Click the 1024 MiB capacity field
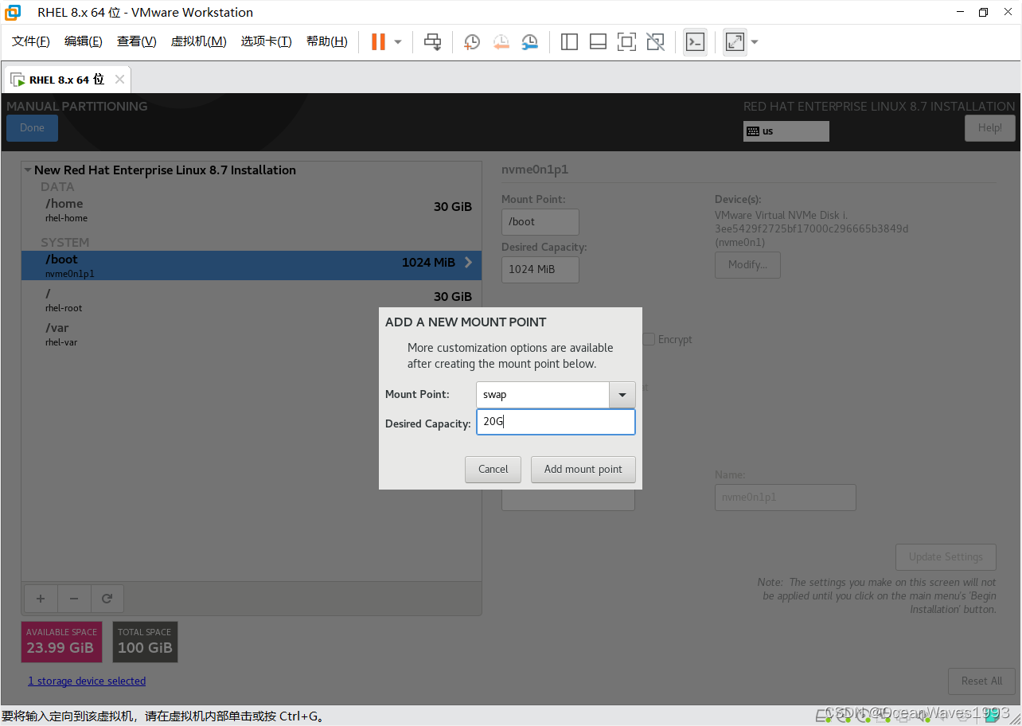 540,270
